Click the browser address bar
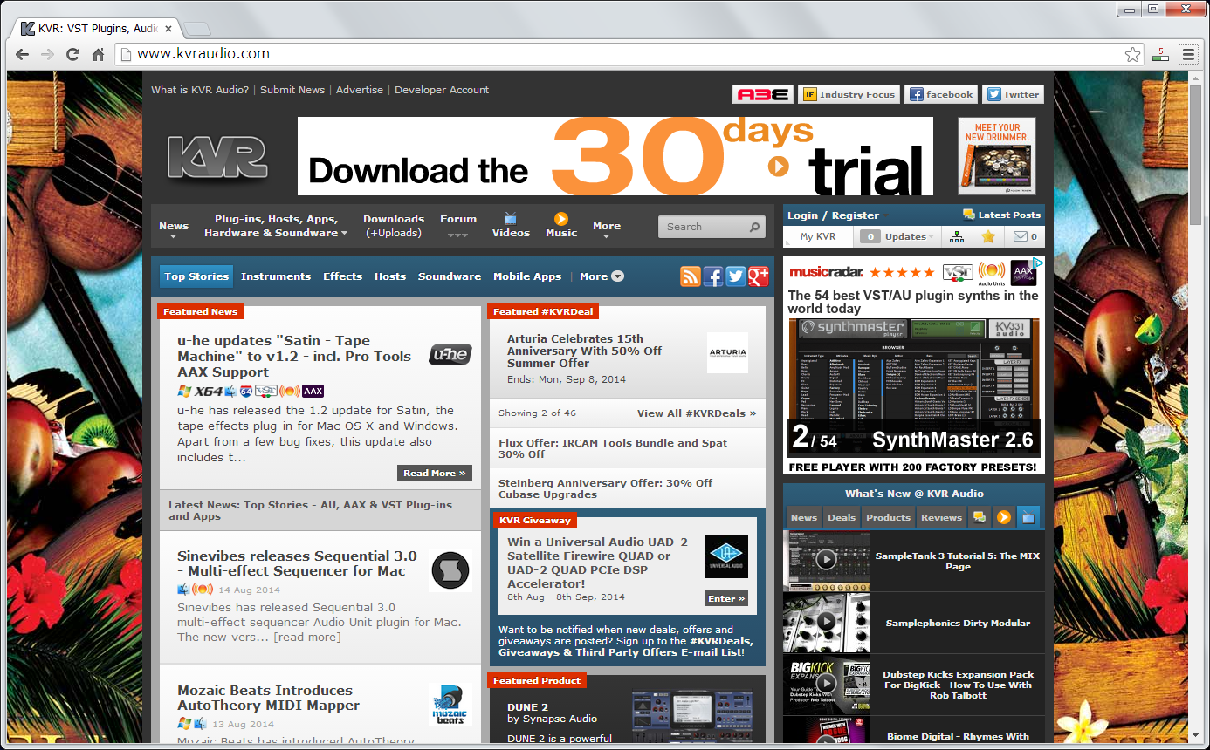Screen dimensions: 1210x750 tap(629, 54)
